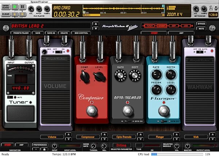The width and height of the screenshot is (219, 156).
Task: Click the Opto-Tremolo DEPT knob
Action: click(135, 75)
